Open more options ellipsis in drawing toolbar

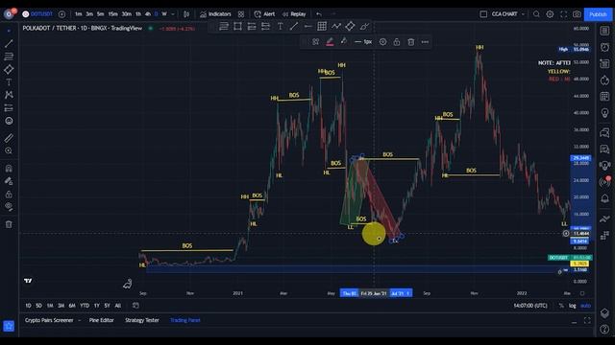425,42
